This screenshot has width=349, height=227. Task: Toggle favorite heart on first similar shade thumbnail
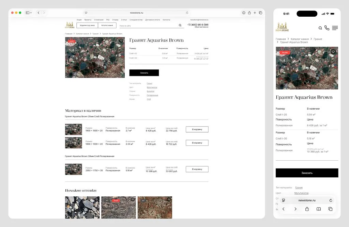coord(96,199)
